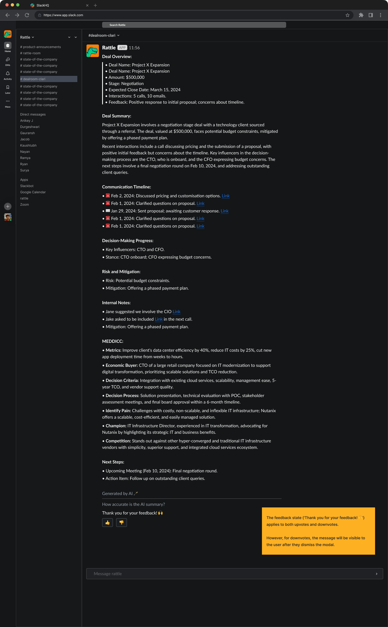Select the #rattle-room channel
This screenshot has height=627, width=388.
tap(30, 53)
